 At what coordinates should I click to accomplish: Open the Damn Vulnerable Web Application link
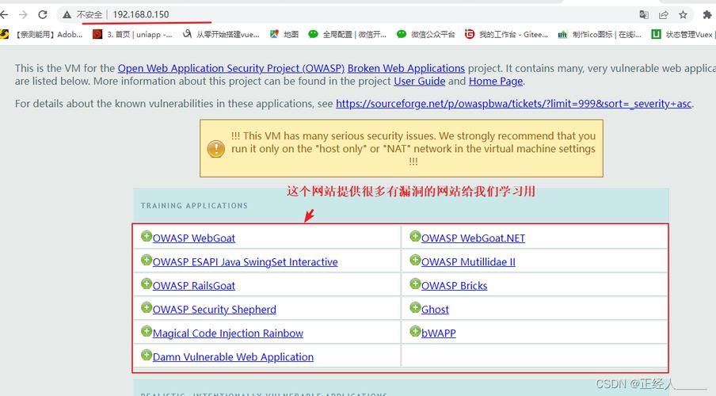[233, 357]
